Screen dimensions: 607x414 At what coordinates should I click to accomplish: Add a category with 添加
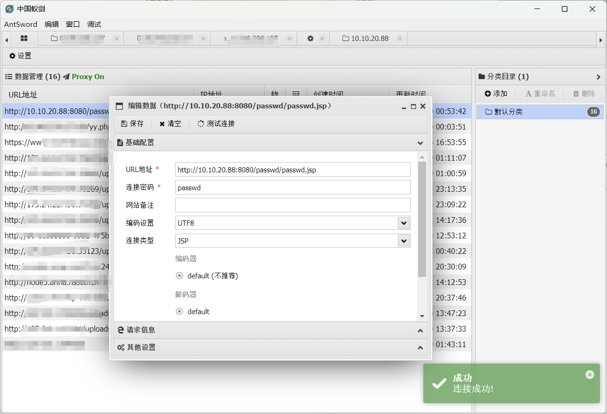(496, 94)
